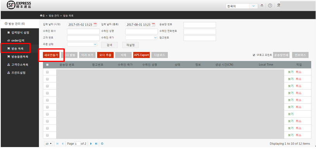Click the 검색 search button
Image resolution: width=316 pixels, height=149 pixels.
pos(109,45)
